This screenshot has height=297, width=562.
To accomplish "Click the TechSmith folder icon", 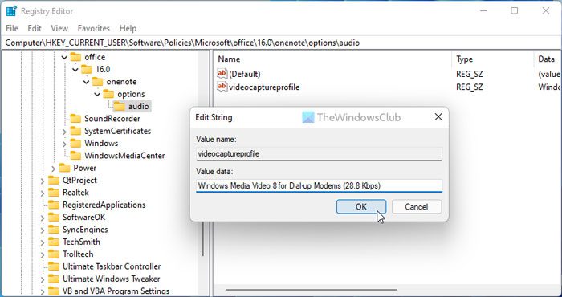I will [54, 242].
